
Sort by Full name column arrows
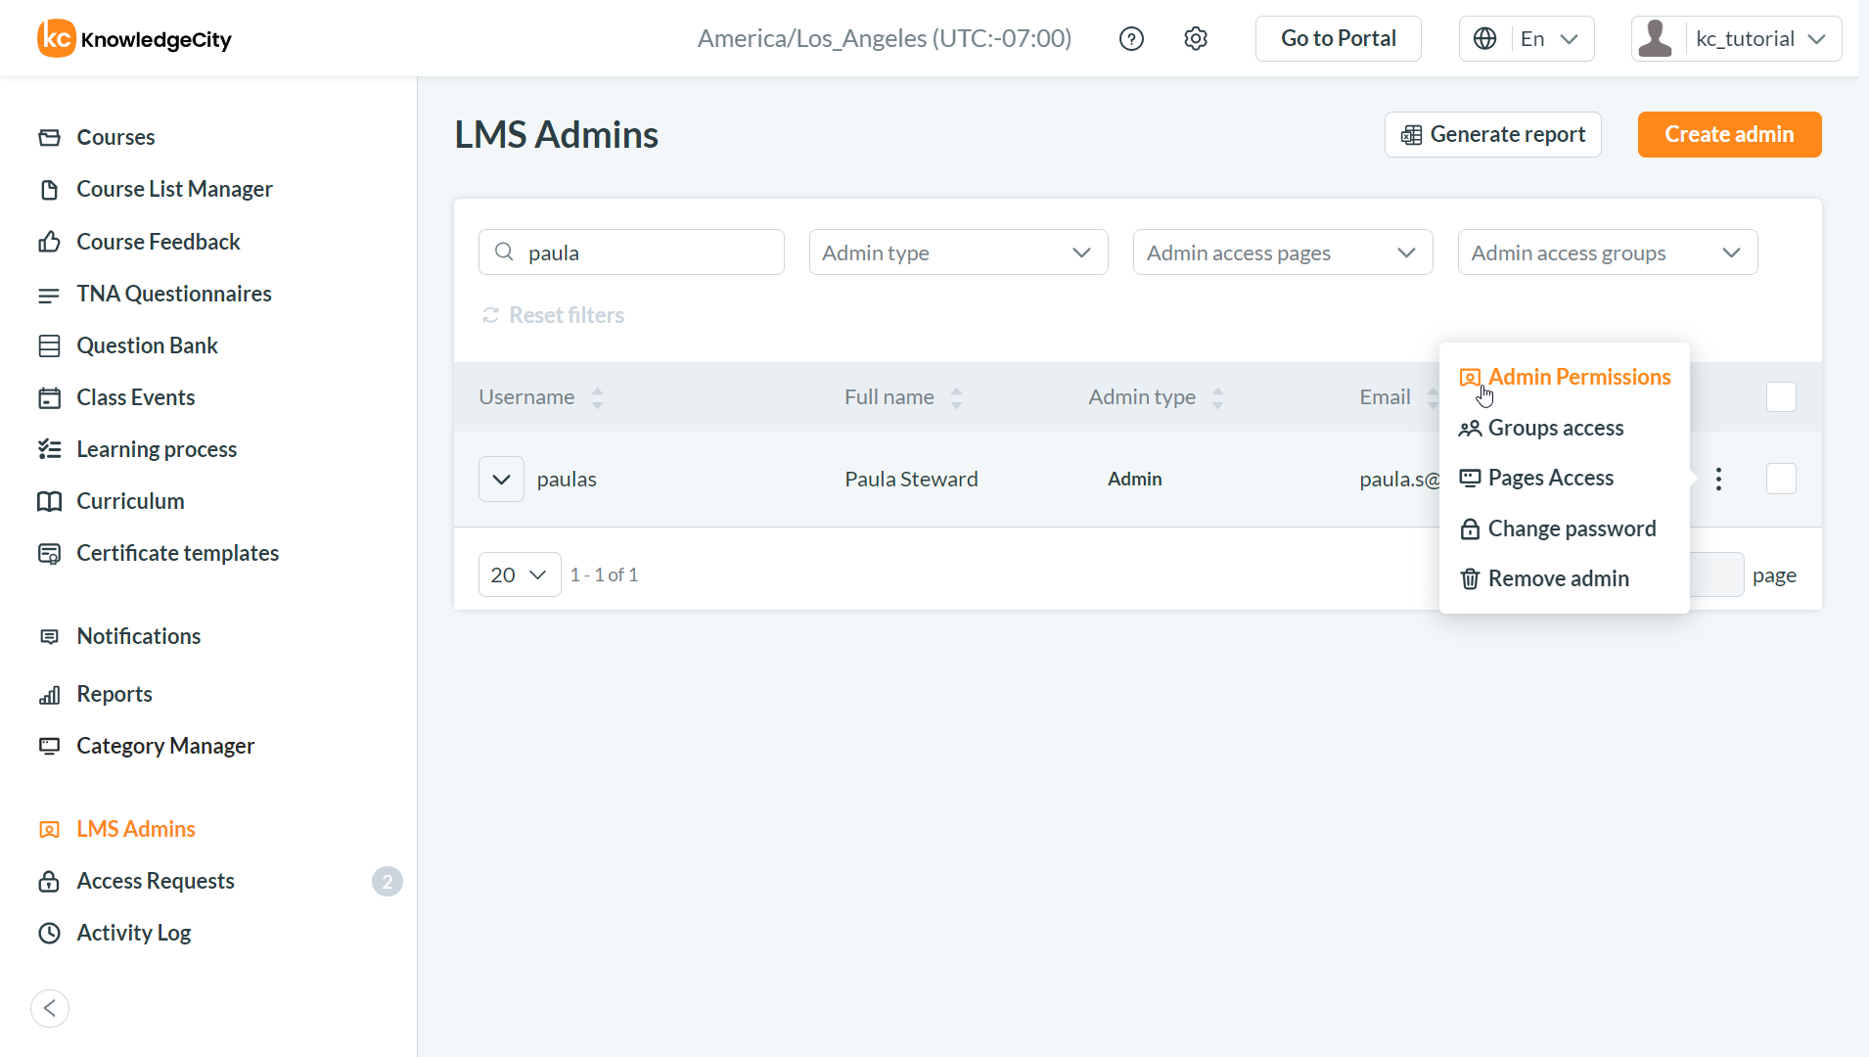956,397
